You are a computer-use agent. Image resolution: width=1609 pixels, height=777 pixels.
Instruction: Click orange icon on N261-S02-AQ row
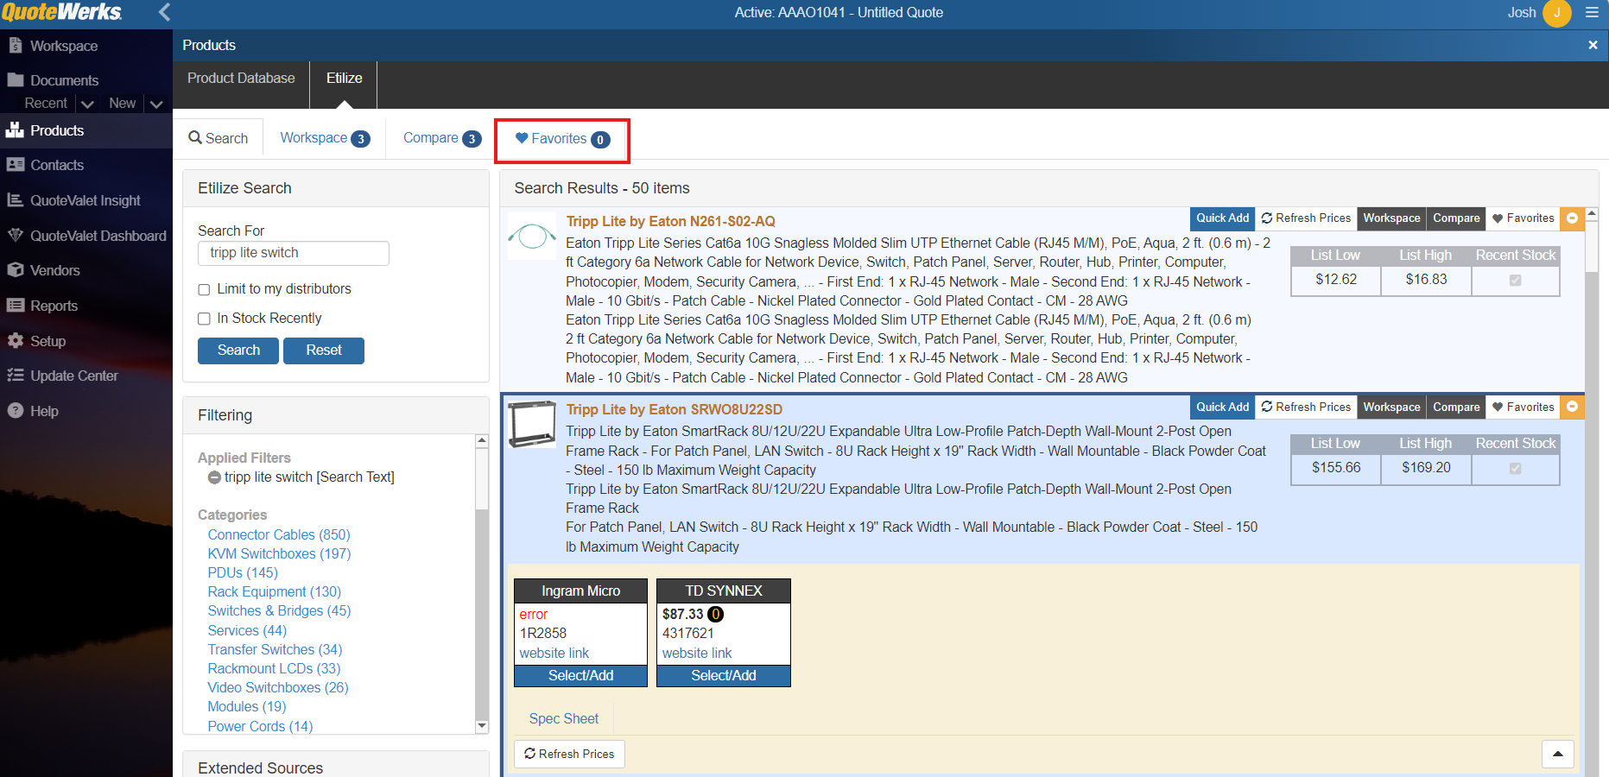click(x=1572, y=218)
